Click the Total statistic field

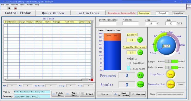point(88,86)
